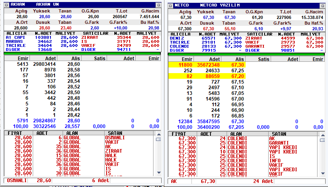Click AKHAN G.Hacim value 7.451.644
This screenshot has height=187, width=328.
[x=149, y=17]
